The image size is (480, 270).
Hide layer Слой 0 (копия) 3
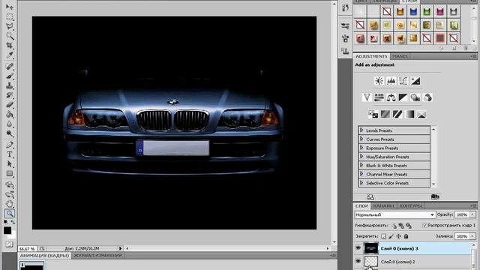(358, 248)
